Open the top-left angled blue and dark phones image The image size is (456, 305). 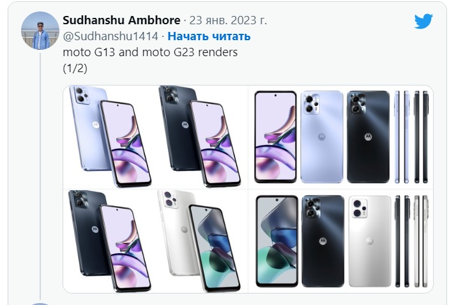click(155, 137)
